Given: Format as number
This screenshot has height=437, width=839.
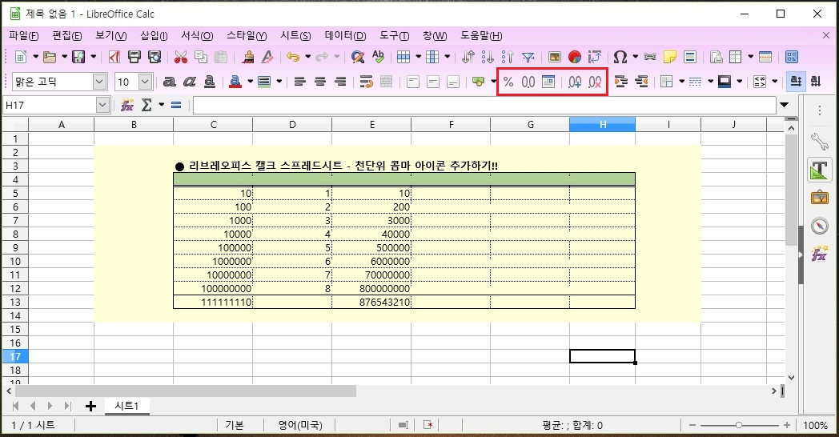Looking at the screenshot, I should click(528, 82).
